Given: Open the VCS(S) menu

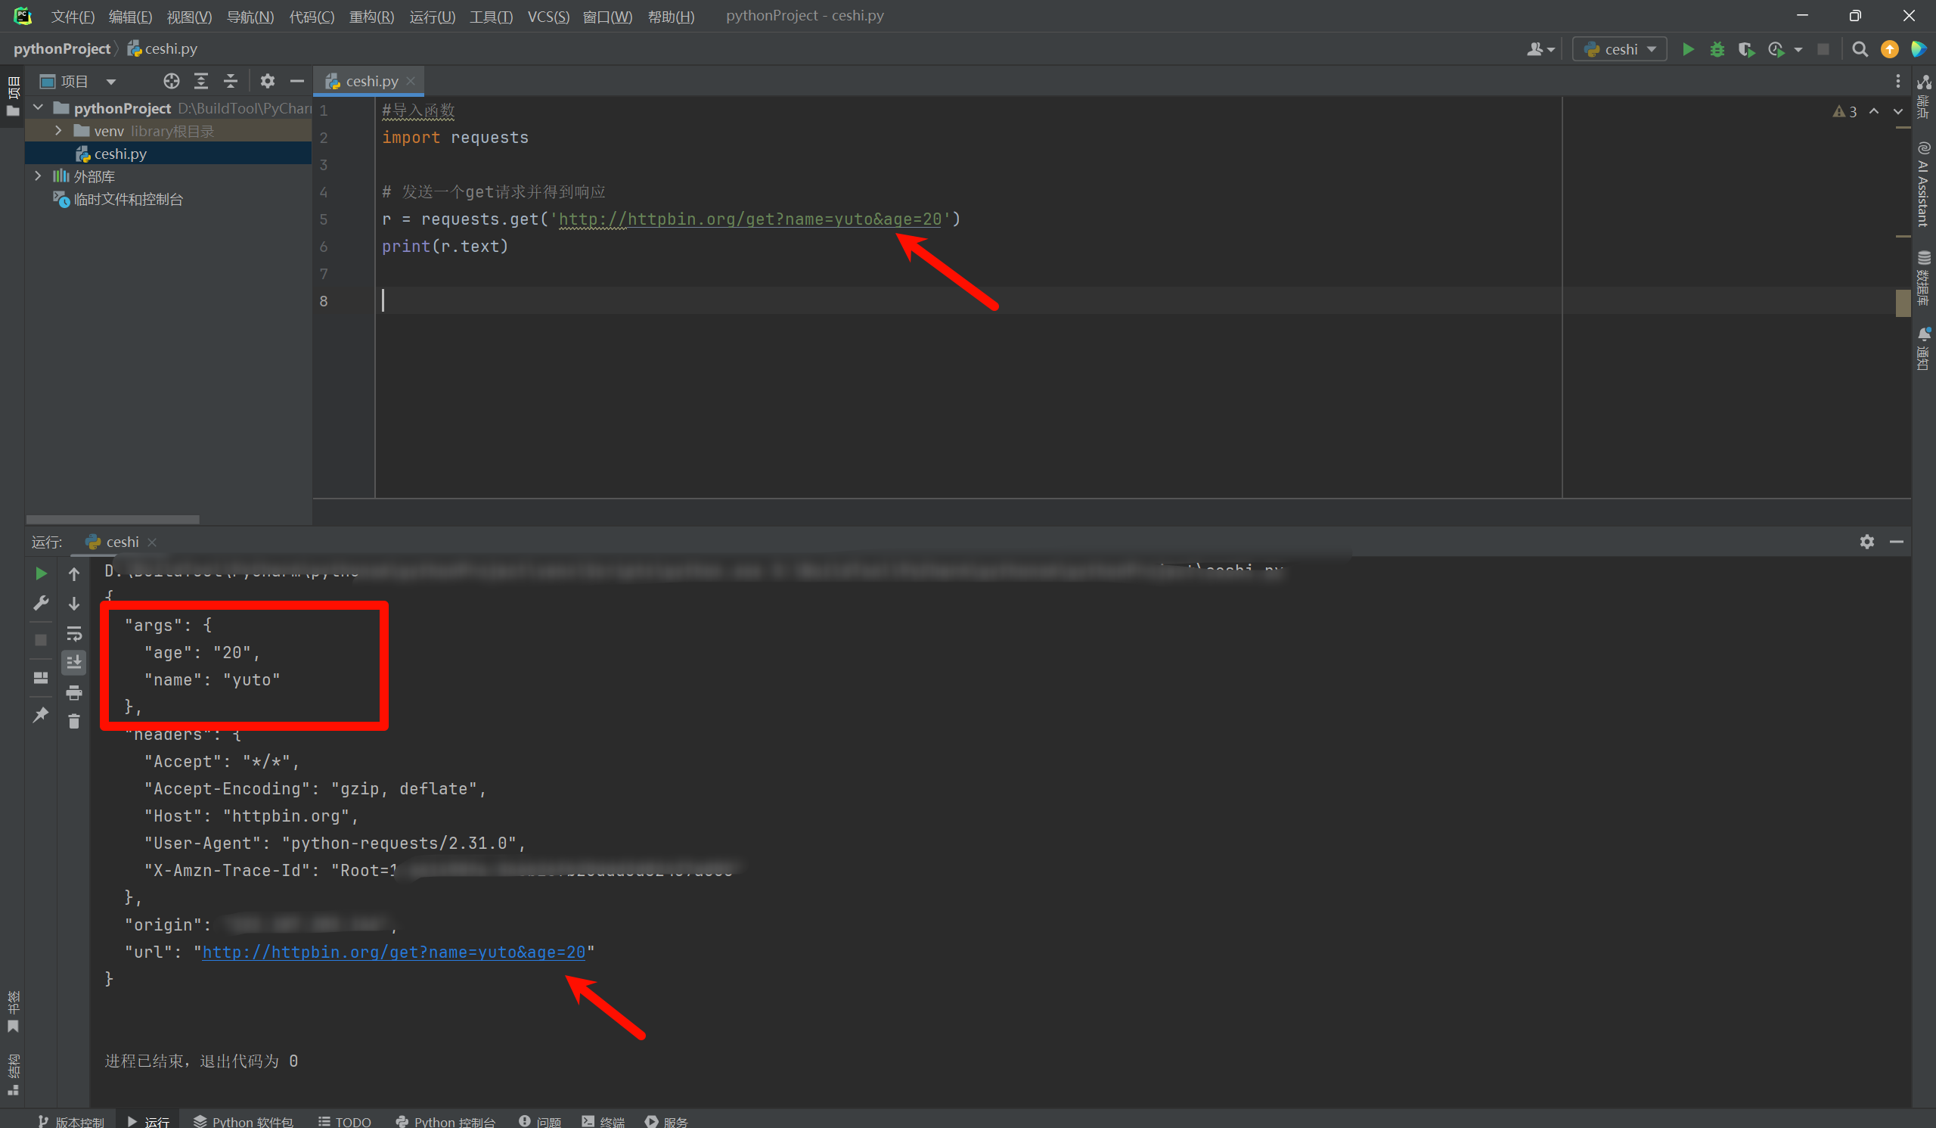Looking at the screenshot, I should [x=548, y=16].
